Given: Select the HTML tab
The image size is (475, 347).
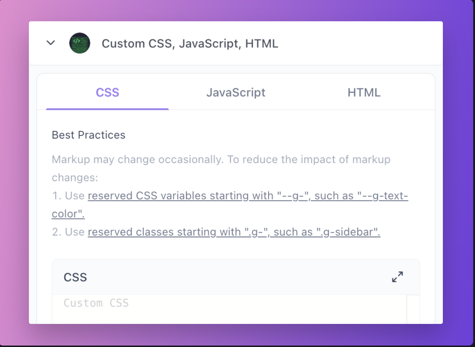Looking at the screenshot, I should click(364, 93).
